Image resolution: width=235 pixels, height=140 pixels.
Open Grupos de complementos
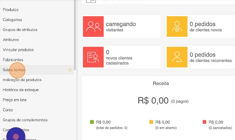pos(25,120)
